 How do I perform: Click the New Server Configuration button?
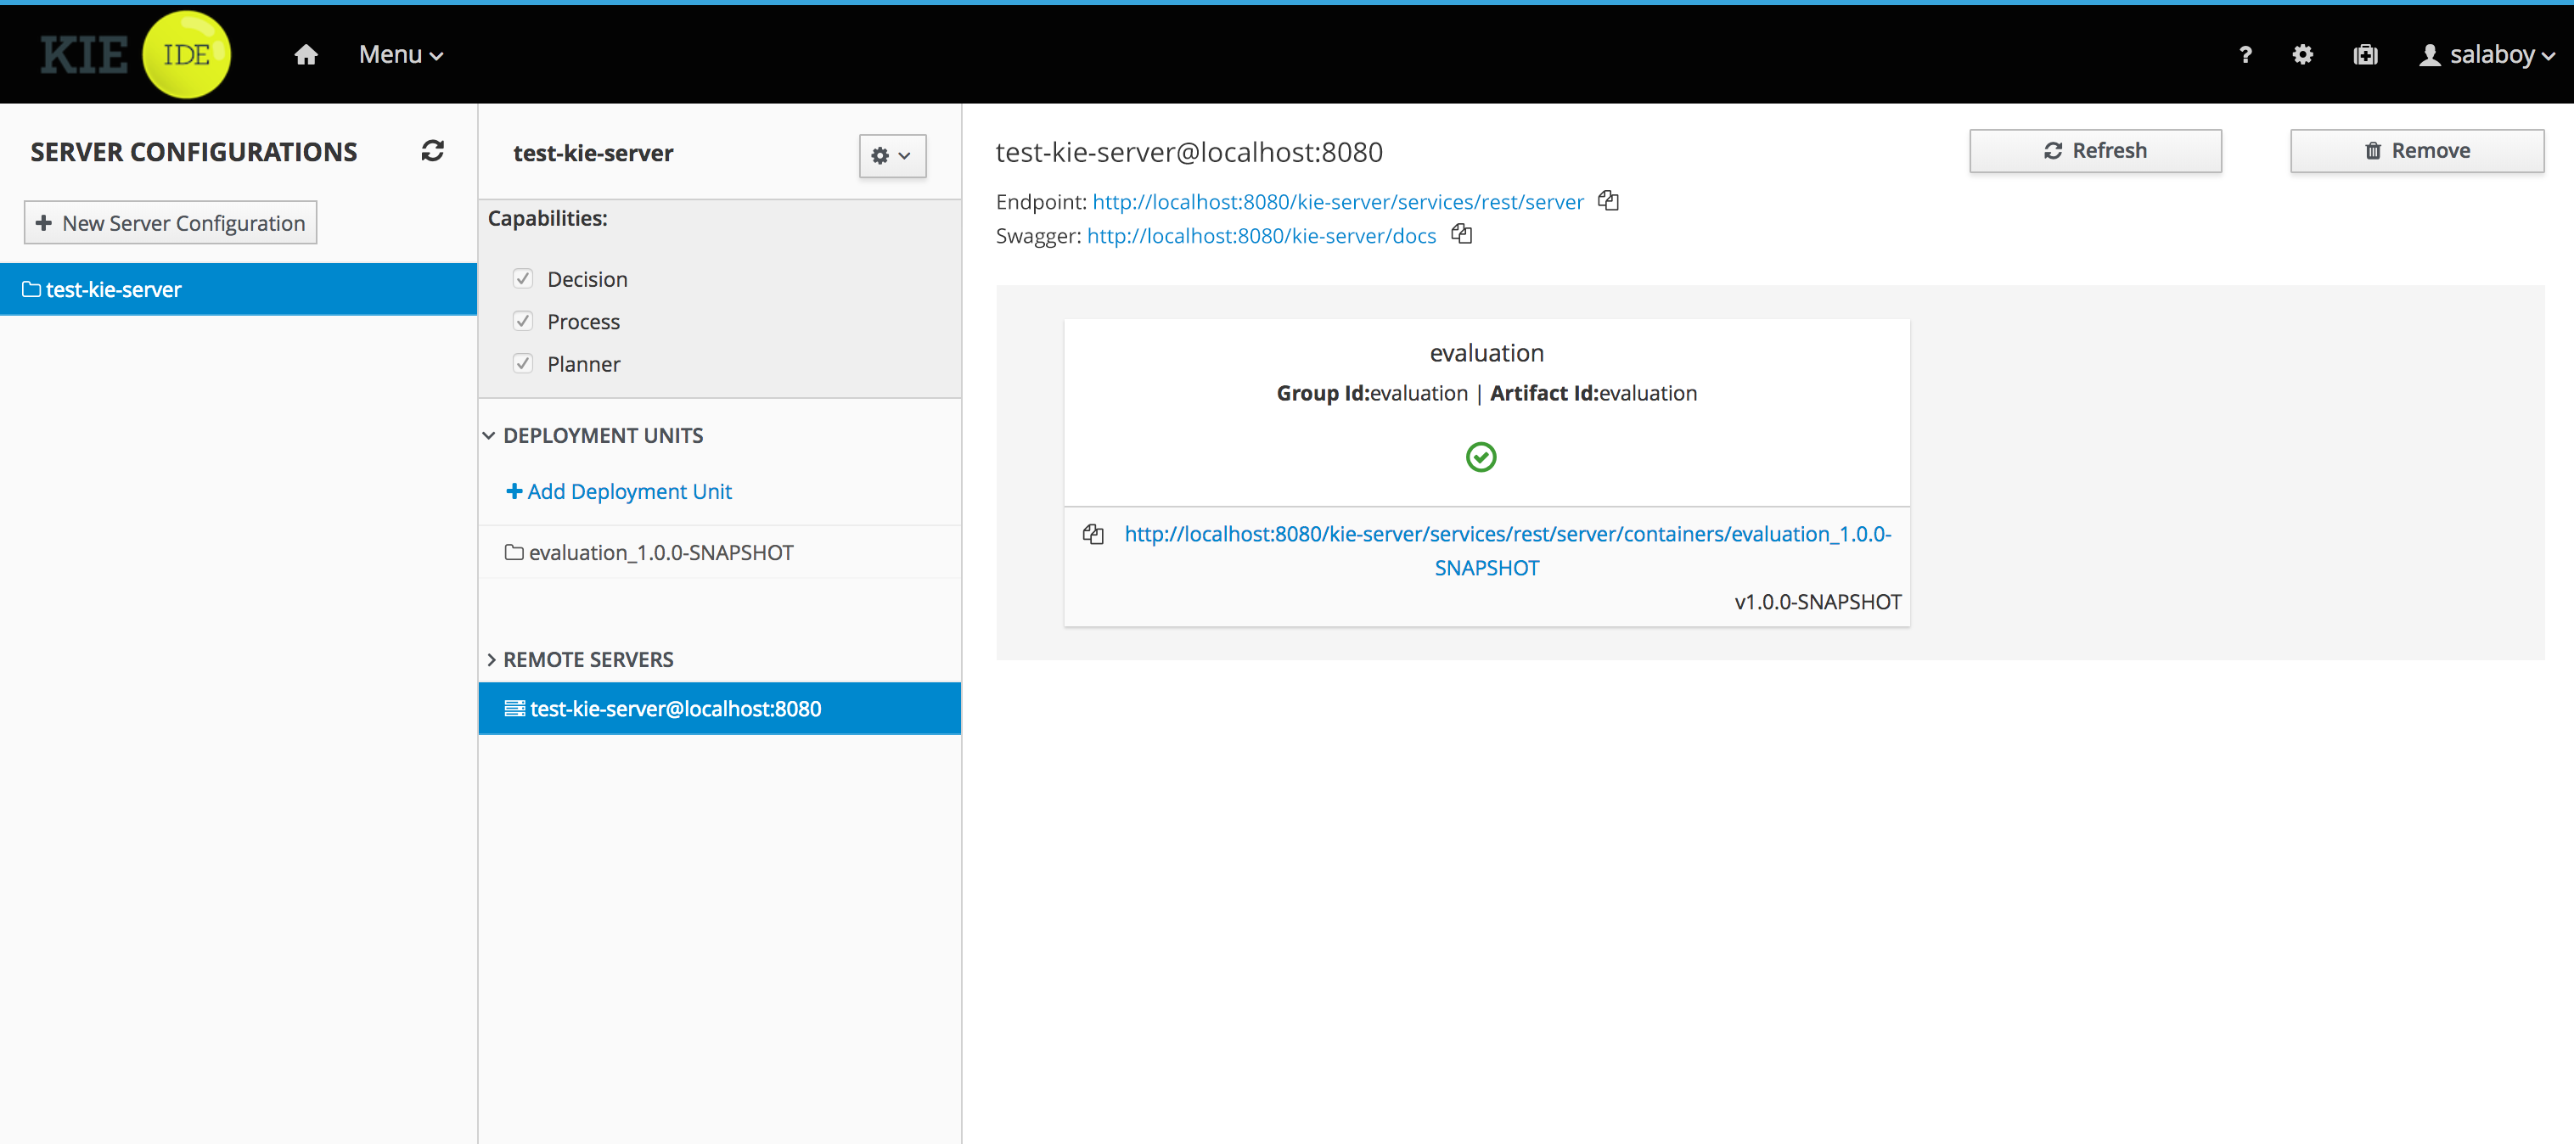tap(171, 223)
